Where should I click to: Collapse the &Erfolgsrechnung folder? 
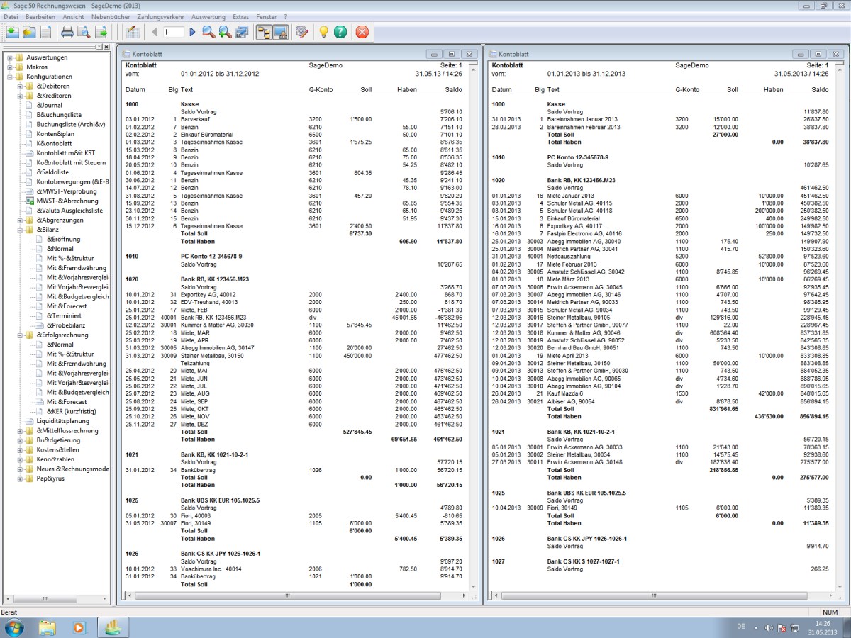point(20,335)
